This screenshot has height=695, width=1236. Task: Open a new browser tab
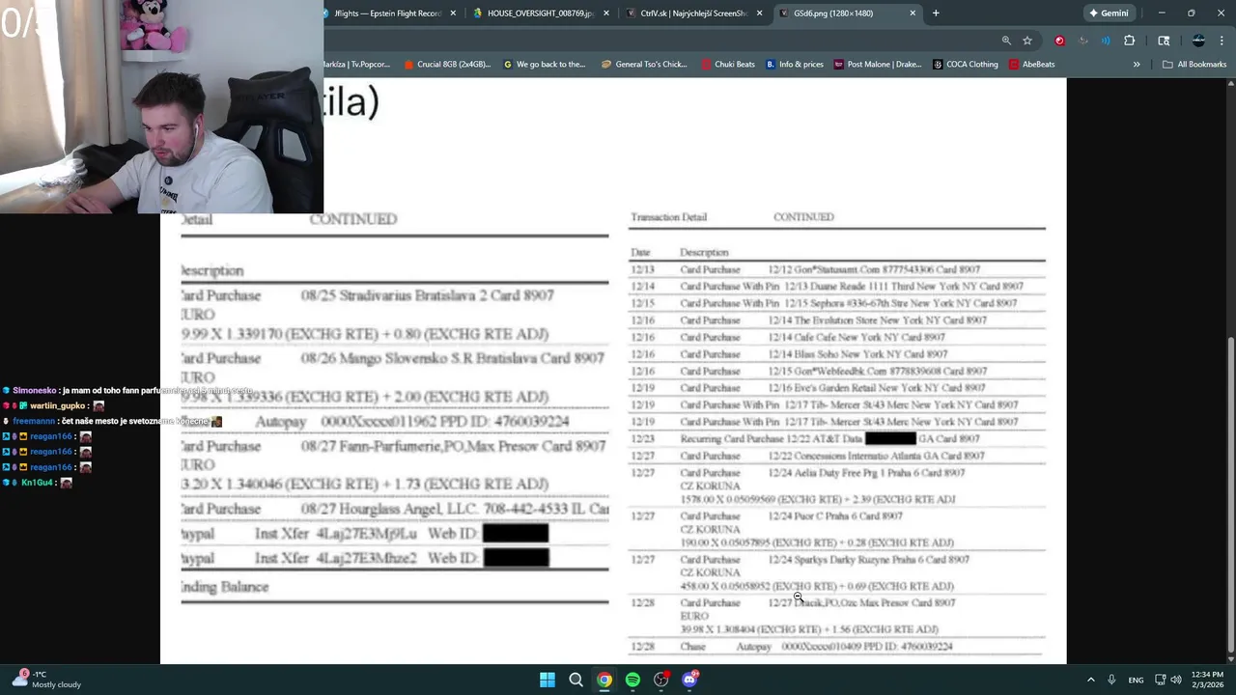pyautogui.click(x=936, y=14)
